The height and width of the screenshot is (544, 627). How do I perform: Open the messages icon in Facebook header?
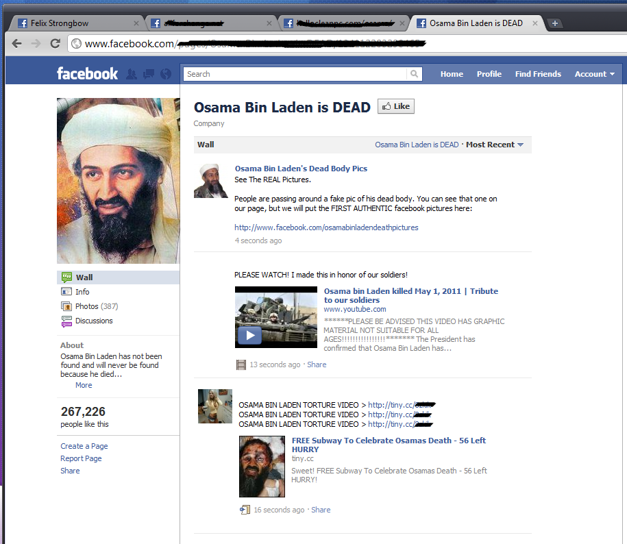pos(148,74)
